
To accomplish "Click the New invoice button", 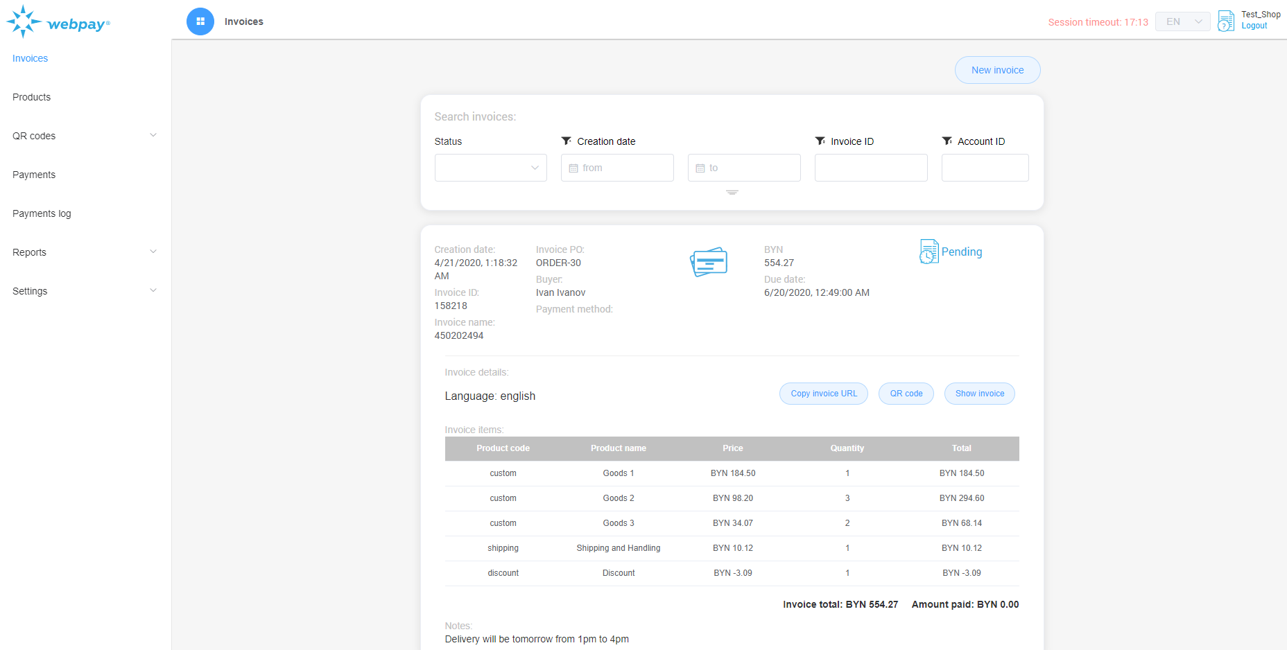I will coord(997,70).
